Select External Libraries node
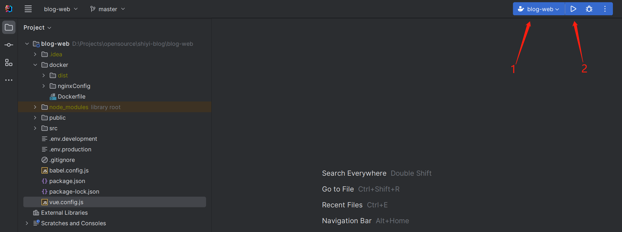622x232 pixels. 64,213
